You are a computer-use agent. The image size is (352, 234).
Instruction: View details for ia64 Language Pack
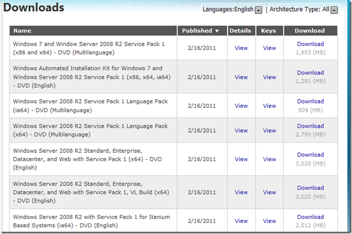click(x=242, y=106)
